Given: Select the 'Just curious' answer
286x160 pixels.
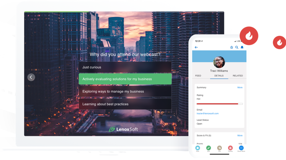Looking at the screenshot, I should tap(125, 67).
